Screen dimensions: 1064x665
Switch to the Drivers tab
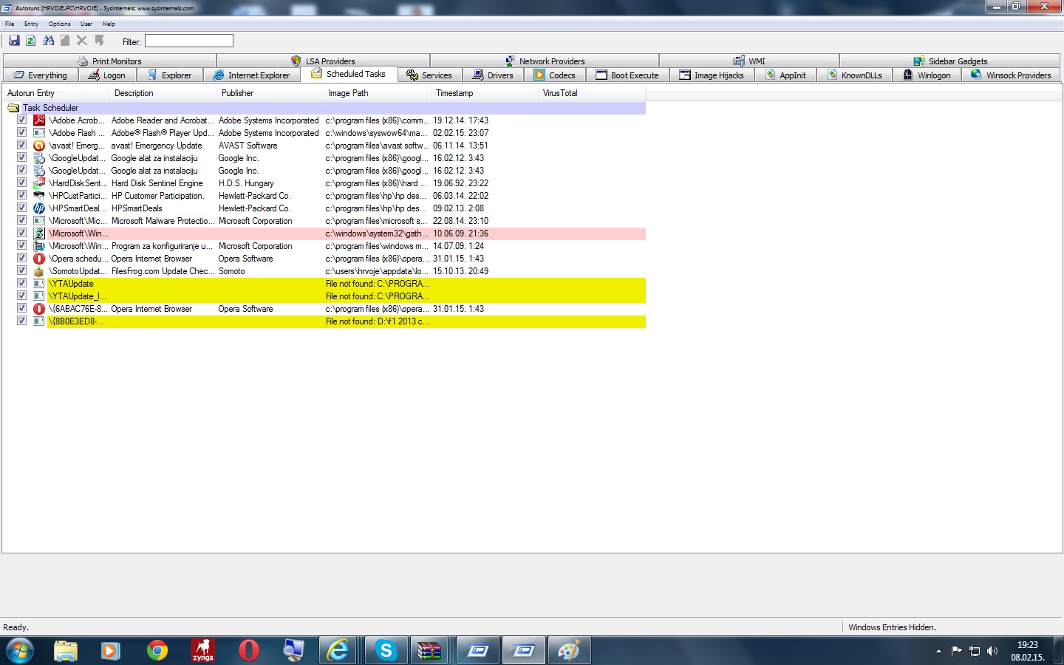click(493, 75)
